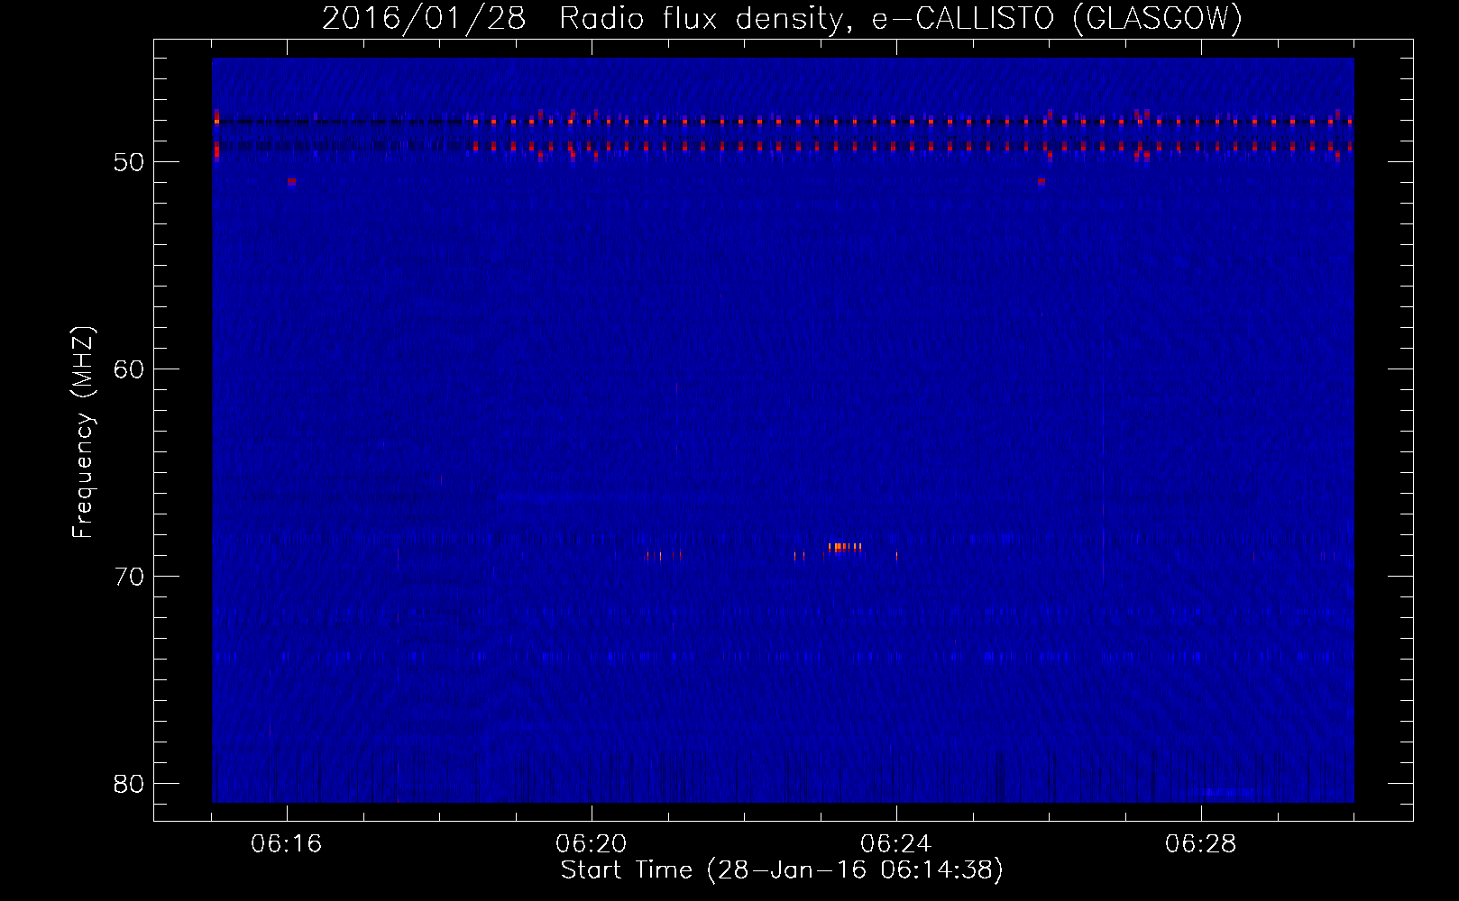Click the 50 MHz frequency tick label
Screen dimensions: 1459x901
tap(129, 162)
